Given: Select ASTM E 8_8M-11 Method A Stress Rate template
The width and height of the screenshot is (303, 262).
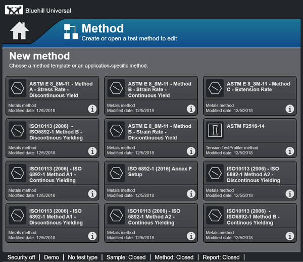Looking at the screenshot, I should tap(61, 90).
